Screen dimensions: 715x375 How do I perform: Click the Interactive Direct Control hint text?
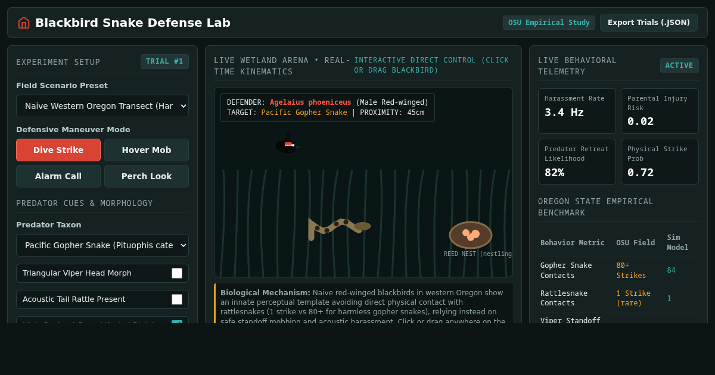point(431,65)
